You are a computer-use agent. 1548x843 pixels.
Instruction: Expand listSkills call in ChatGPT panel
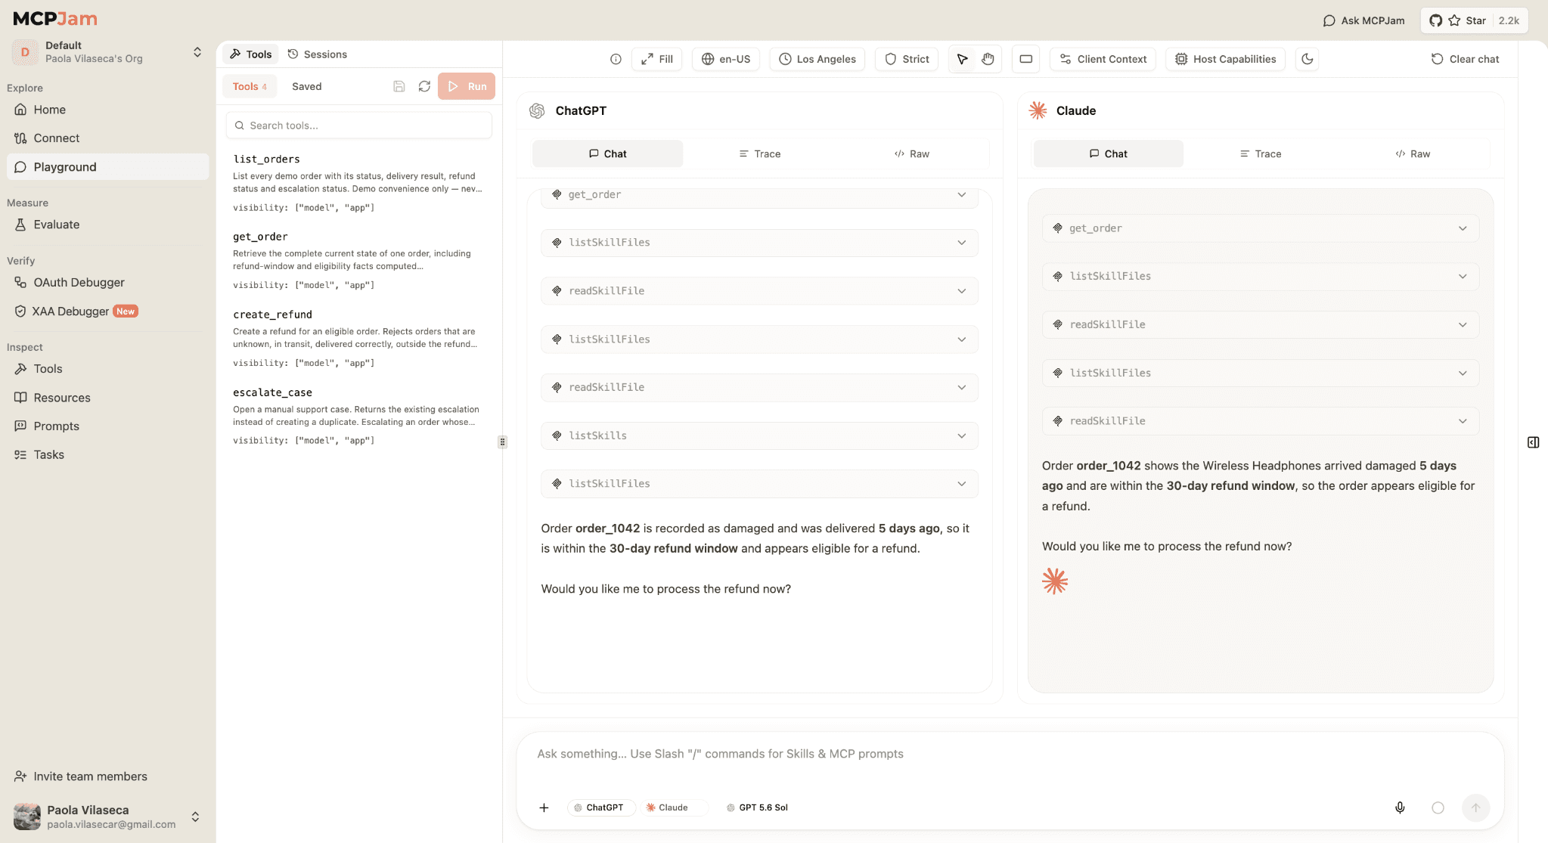pyautogui.click(x=759, y=435)
